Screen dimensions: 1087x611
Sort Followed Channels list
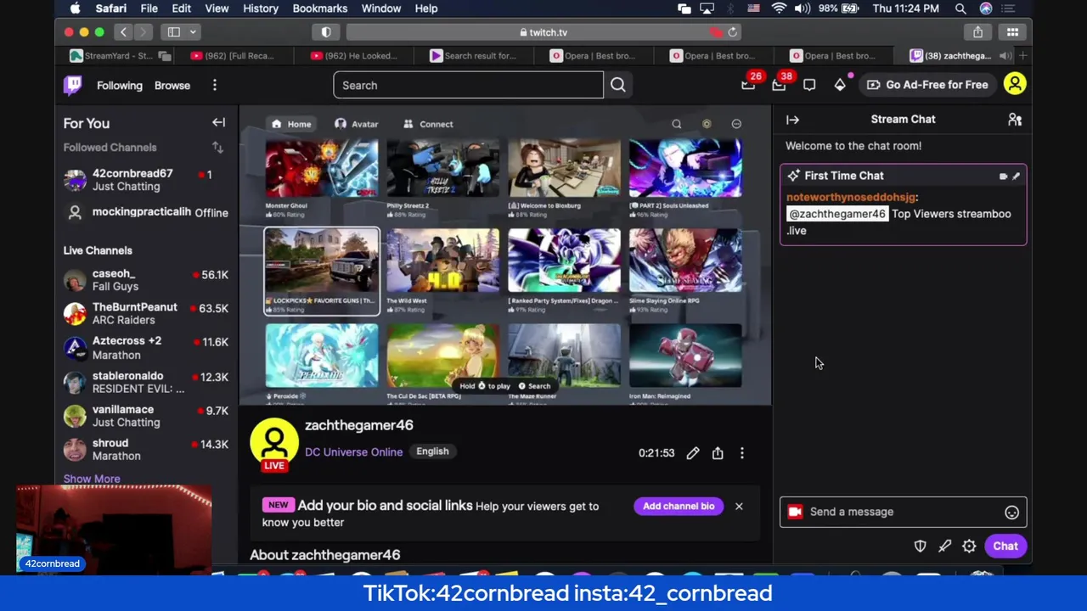(x=217, y=148)
